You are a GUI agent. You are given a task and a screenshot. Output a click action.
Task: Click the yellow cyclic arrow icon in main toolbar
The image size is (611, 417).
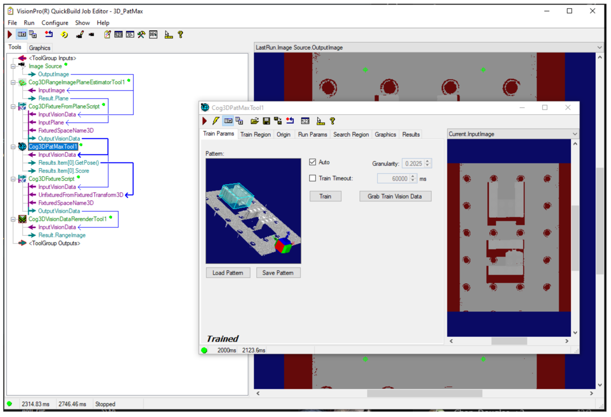point(64,35)
